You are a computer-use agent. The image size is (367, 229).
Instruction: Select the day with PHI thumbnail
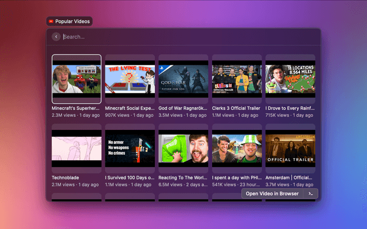pyautogui.click(x=237, y=148)
